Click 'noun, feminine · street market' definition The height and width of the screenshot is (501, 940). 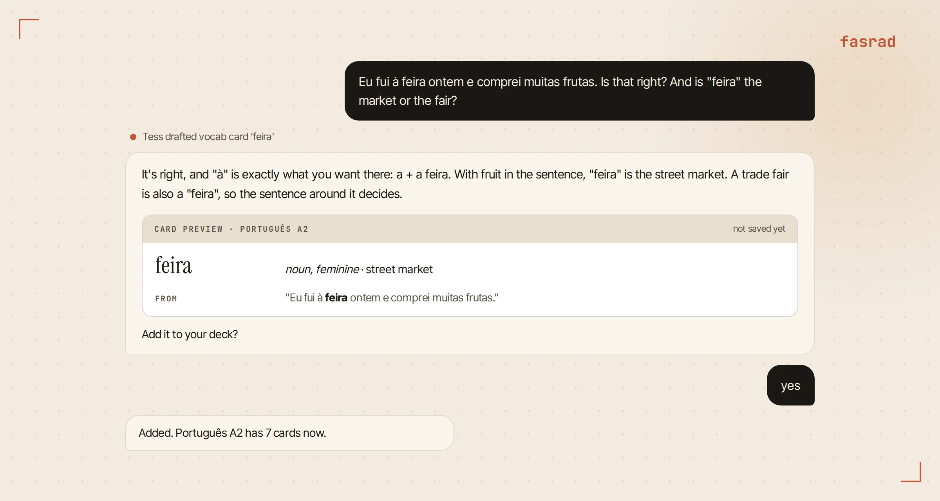coord(359,269)
